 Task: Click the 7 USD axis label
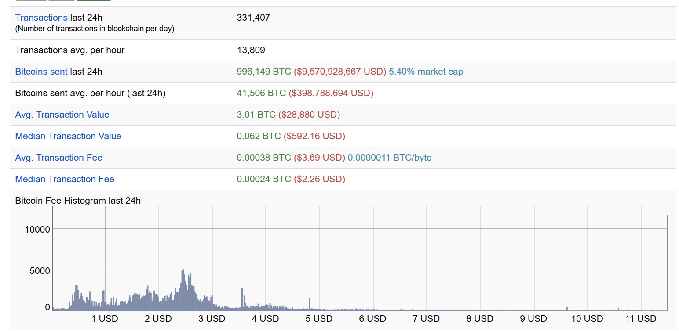click(x=426, y=319)
